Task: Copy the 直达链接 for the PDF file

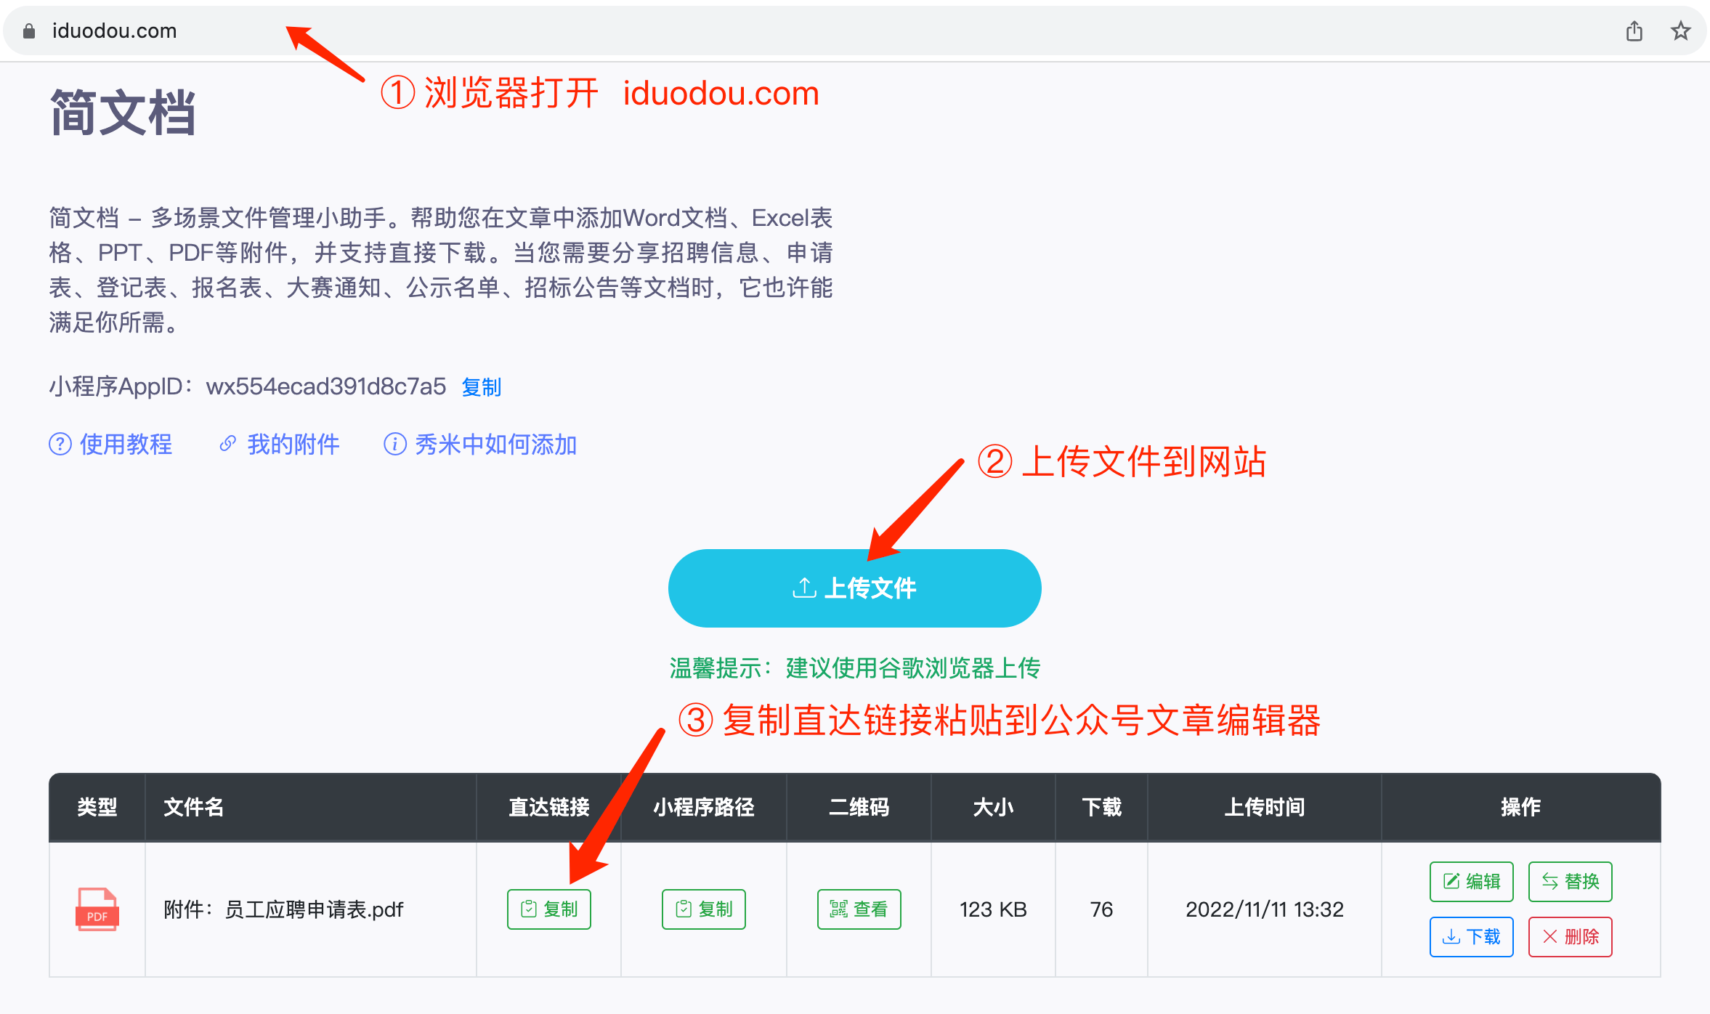Action: coord(549,909)
